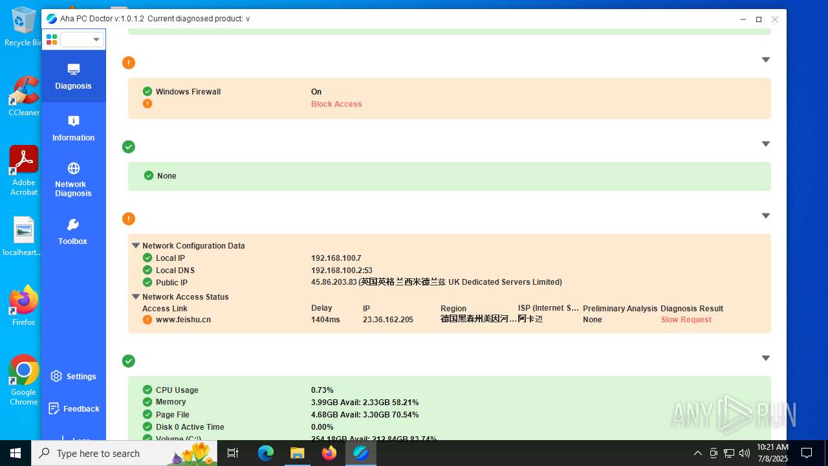Open the notification center icon
This screenshot has height=466, width=828.
807,453
